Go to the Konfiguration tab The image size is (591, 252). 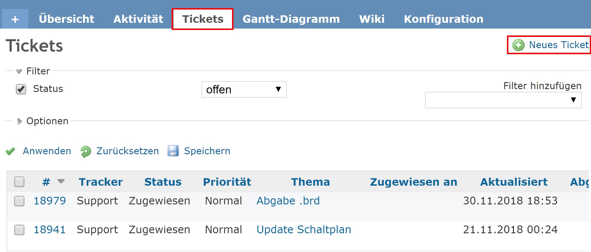[x=443, y=19]
